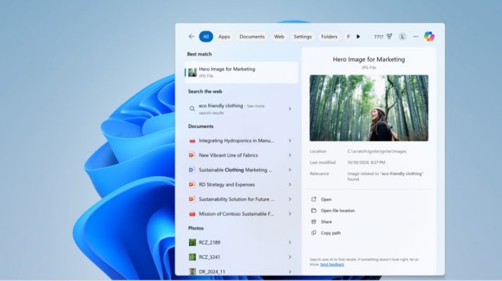The height and width of the screenshot is (281, 502).
Task: Switch to the Settings filter tab
Action: point(303,37)
